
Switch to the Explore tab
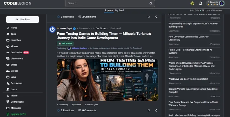pyautogui.click(x=109, y=10)
